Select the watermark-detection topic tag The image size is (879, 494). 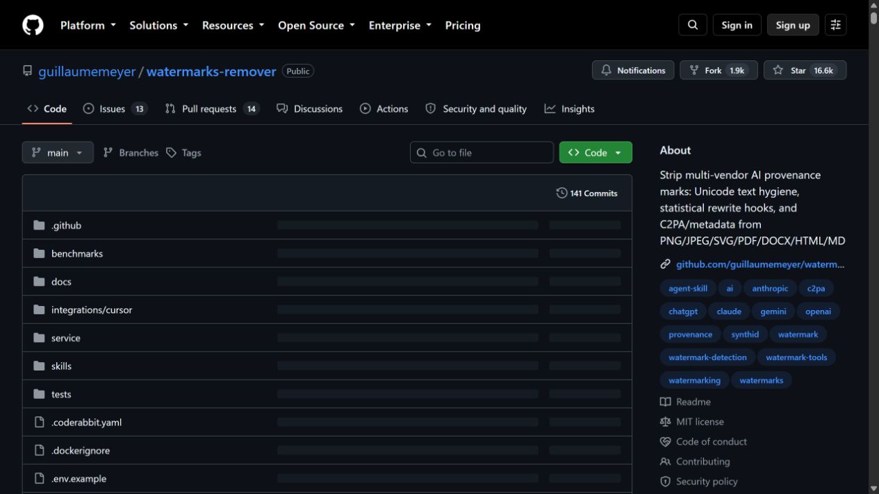click(x=707, y=357)
